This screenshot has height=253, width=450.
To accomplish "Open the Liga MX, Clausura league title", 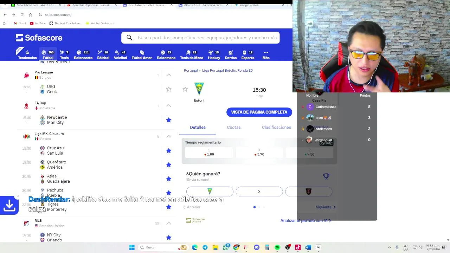I will pos(49,134).
